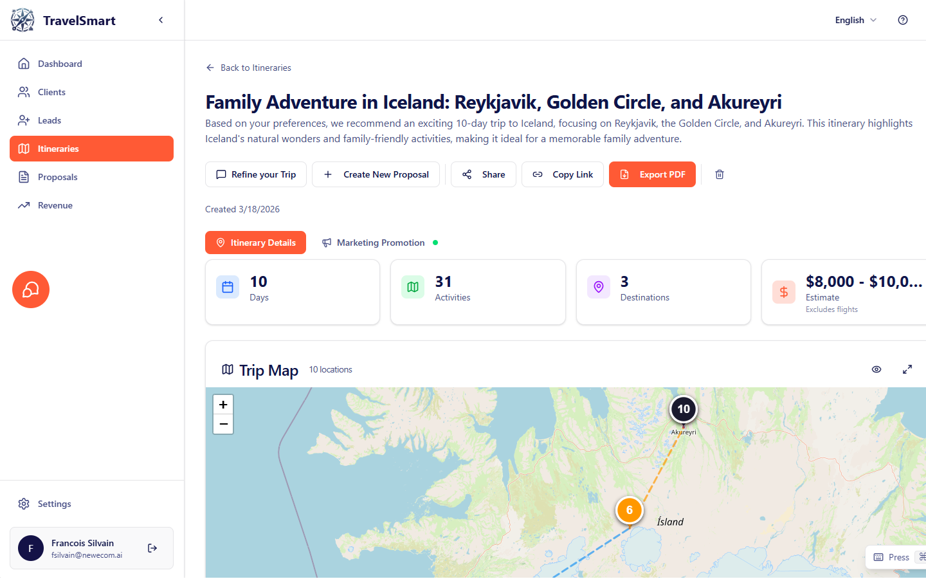Image resolution: width=926 pixels, height=579 pixels.
Task: Select the Clients section icon
Action: (x=24, y=91)
